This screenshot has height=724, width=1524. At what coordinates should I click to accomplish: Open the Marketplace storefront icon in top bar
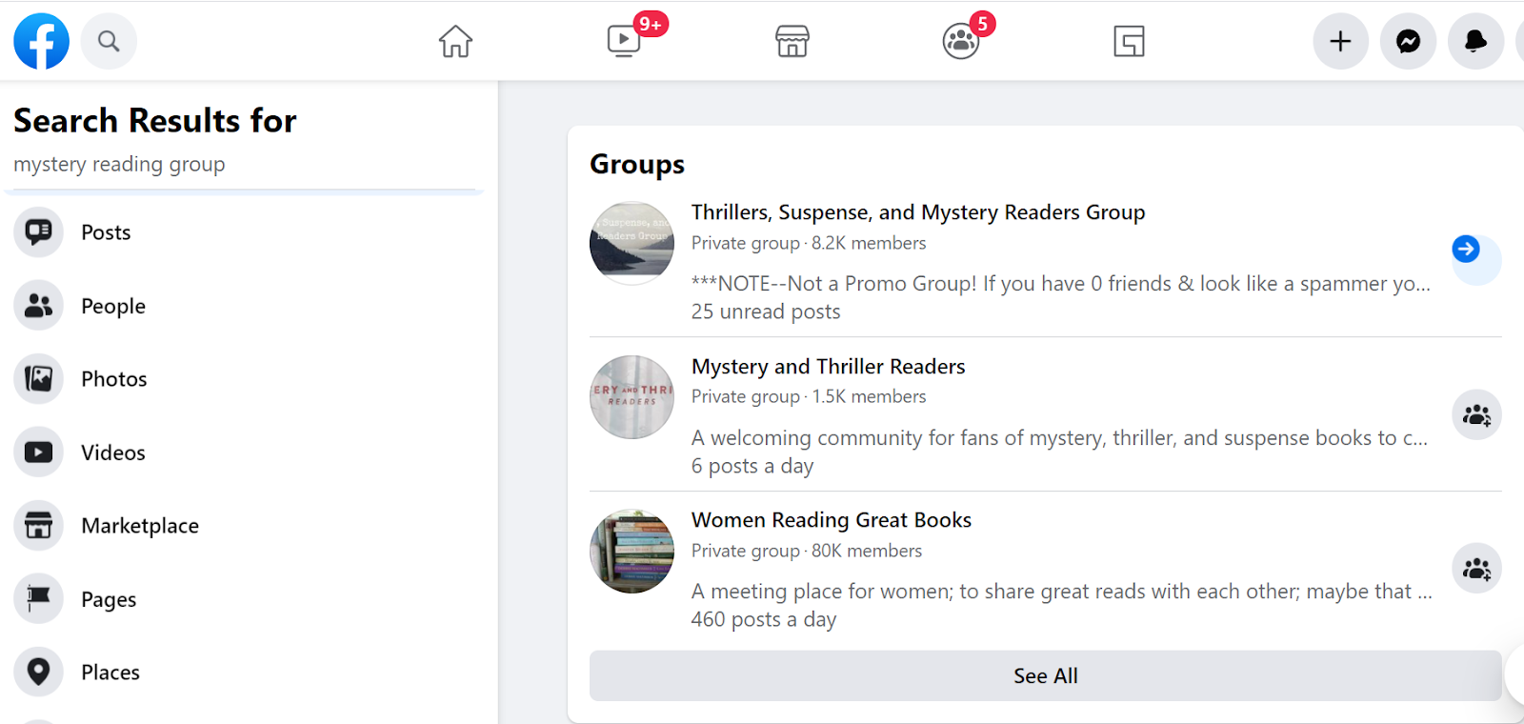coord(792,41)
